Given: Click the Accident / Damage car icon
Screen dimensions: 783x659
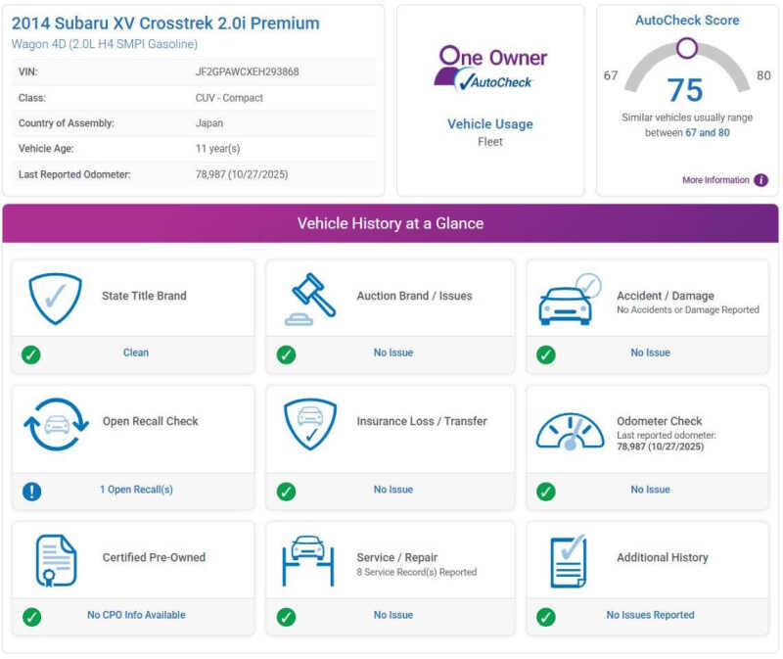Looking at the screenshot, I should (568, 300).
